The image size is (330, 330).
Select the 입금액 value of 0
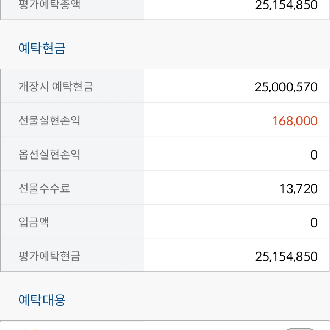(313, 222)
